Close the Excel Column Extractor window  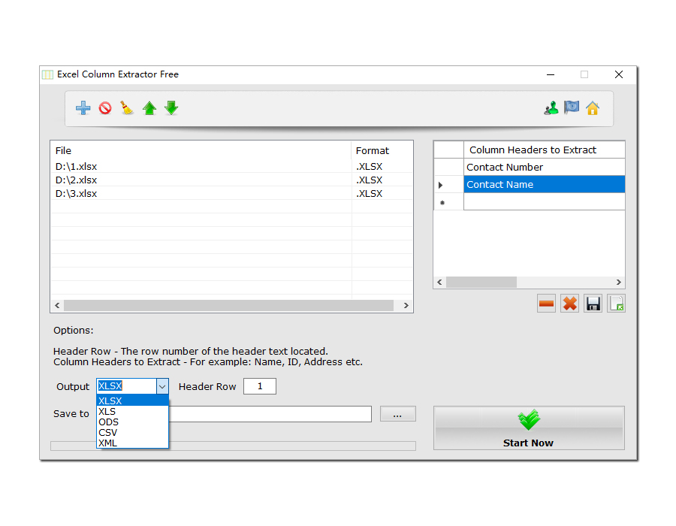[619, 74]
